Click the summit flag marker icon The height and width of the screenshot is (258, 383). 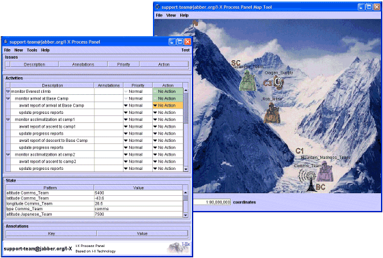(195, 23)
